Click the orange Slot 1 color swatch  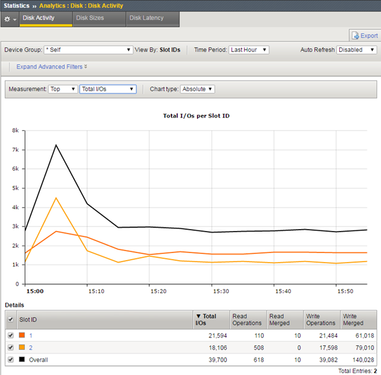pos(22,336)
